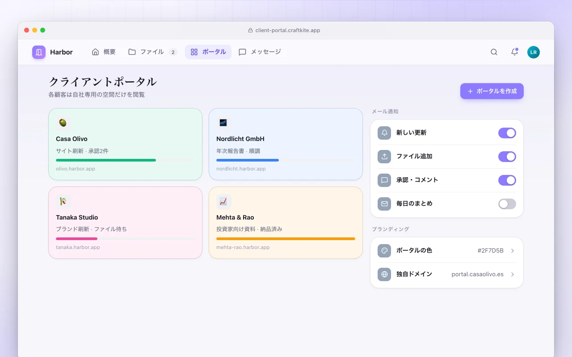
Task: Enable the 毎日のまとめ digest switch
Action: (x=507, y=204)
